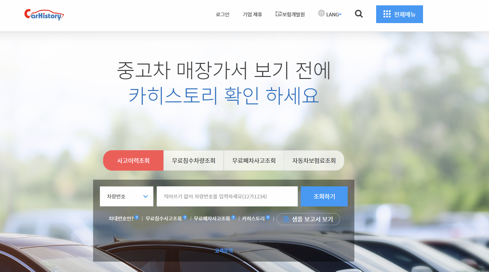Click the 조회하기 search button

click(324, 196)
